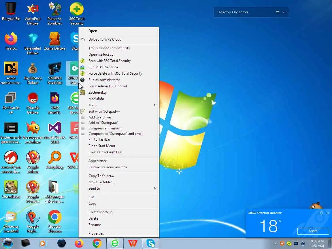Select the VM0b0t KevinSite monitor icon
332x249 pixels.
click(x=55, y=73)
